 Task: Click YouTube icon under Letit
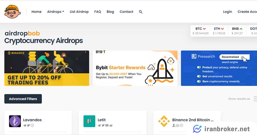[107, 126]
